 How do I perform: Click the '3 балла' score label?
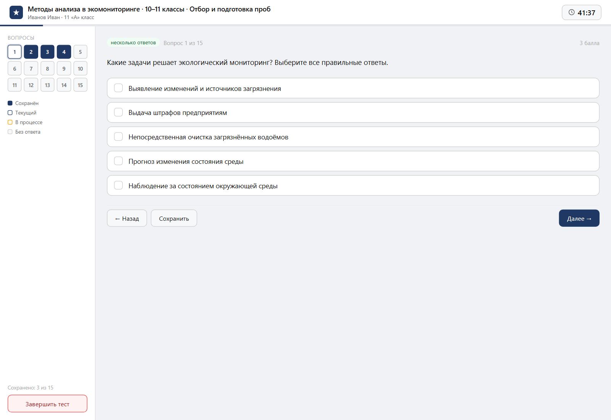(x=589, y=43)
